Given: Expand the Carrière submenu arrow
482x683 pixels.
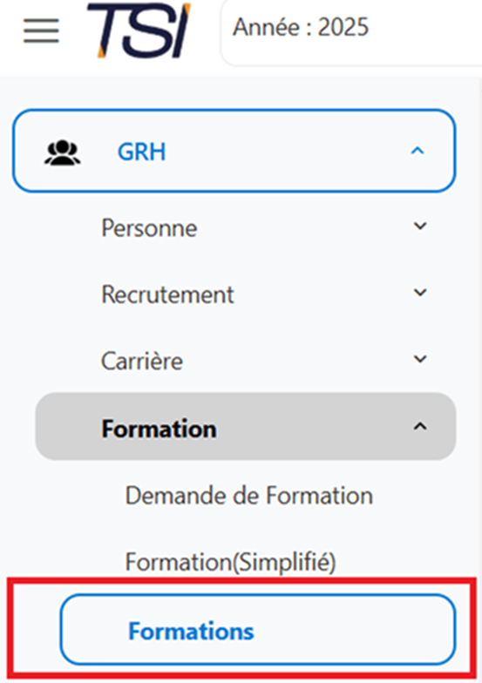Looking at the screenshot, I should pos(420,359).
